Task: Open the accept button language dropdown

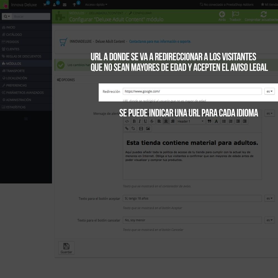Action: (x=269, y=198)
